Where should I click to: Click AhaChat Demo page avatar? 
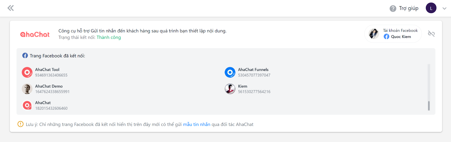(27, 89)
